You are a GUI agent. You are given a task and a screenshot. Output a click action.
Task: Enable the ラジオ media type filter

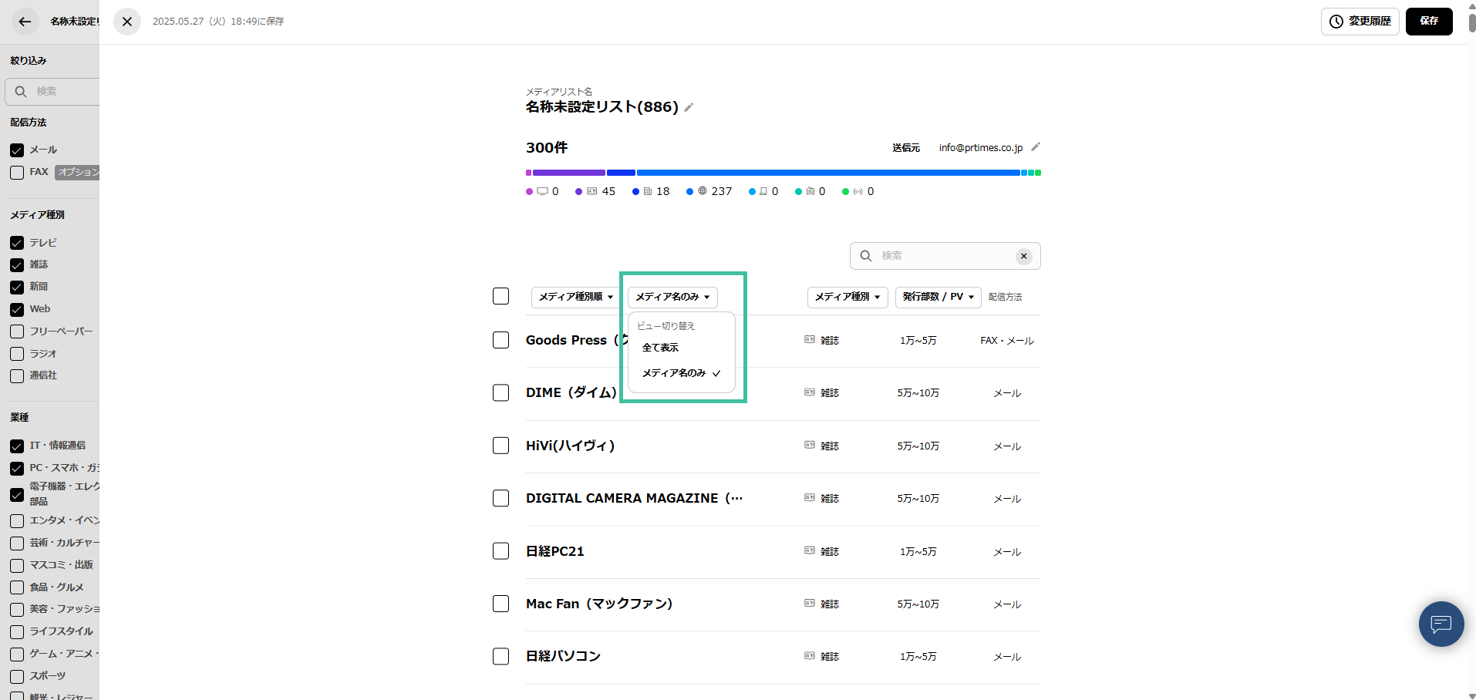click(x=17, y=354)
